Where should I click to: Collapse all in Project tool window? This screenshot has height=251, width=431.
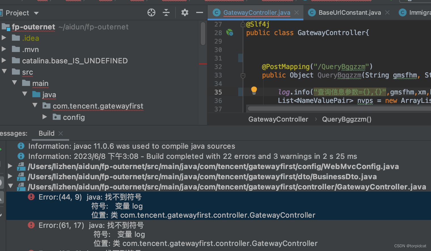click(x=166, y=12)
